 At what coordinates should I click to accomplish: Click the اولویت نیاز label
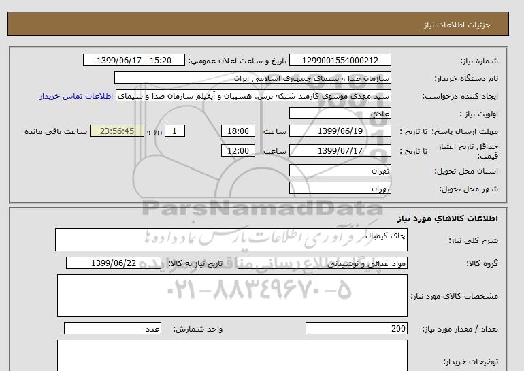(x=479, y=114)
